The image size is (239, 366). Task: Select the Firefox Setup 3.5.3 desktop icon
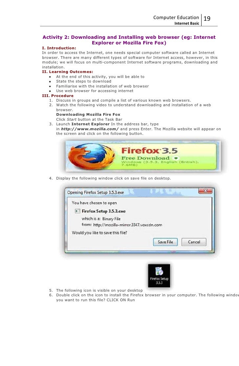[x=159, y=276]
